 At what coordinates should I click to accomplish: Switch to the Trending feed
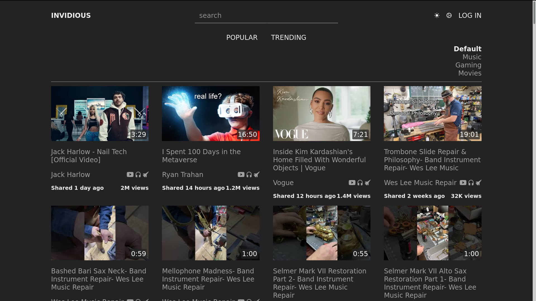[288, 38]
